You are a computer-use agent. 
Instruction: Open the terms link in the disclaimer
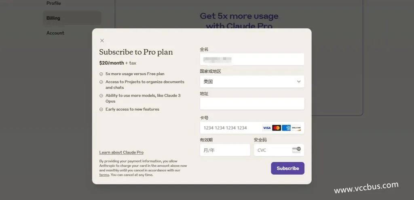point(104,175)
